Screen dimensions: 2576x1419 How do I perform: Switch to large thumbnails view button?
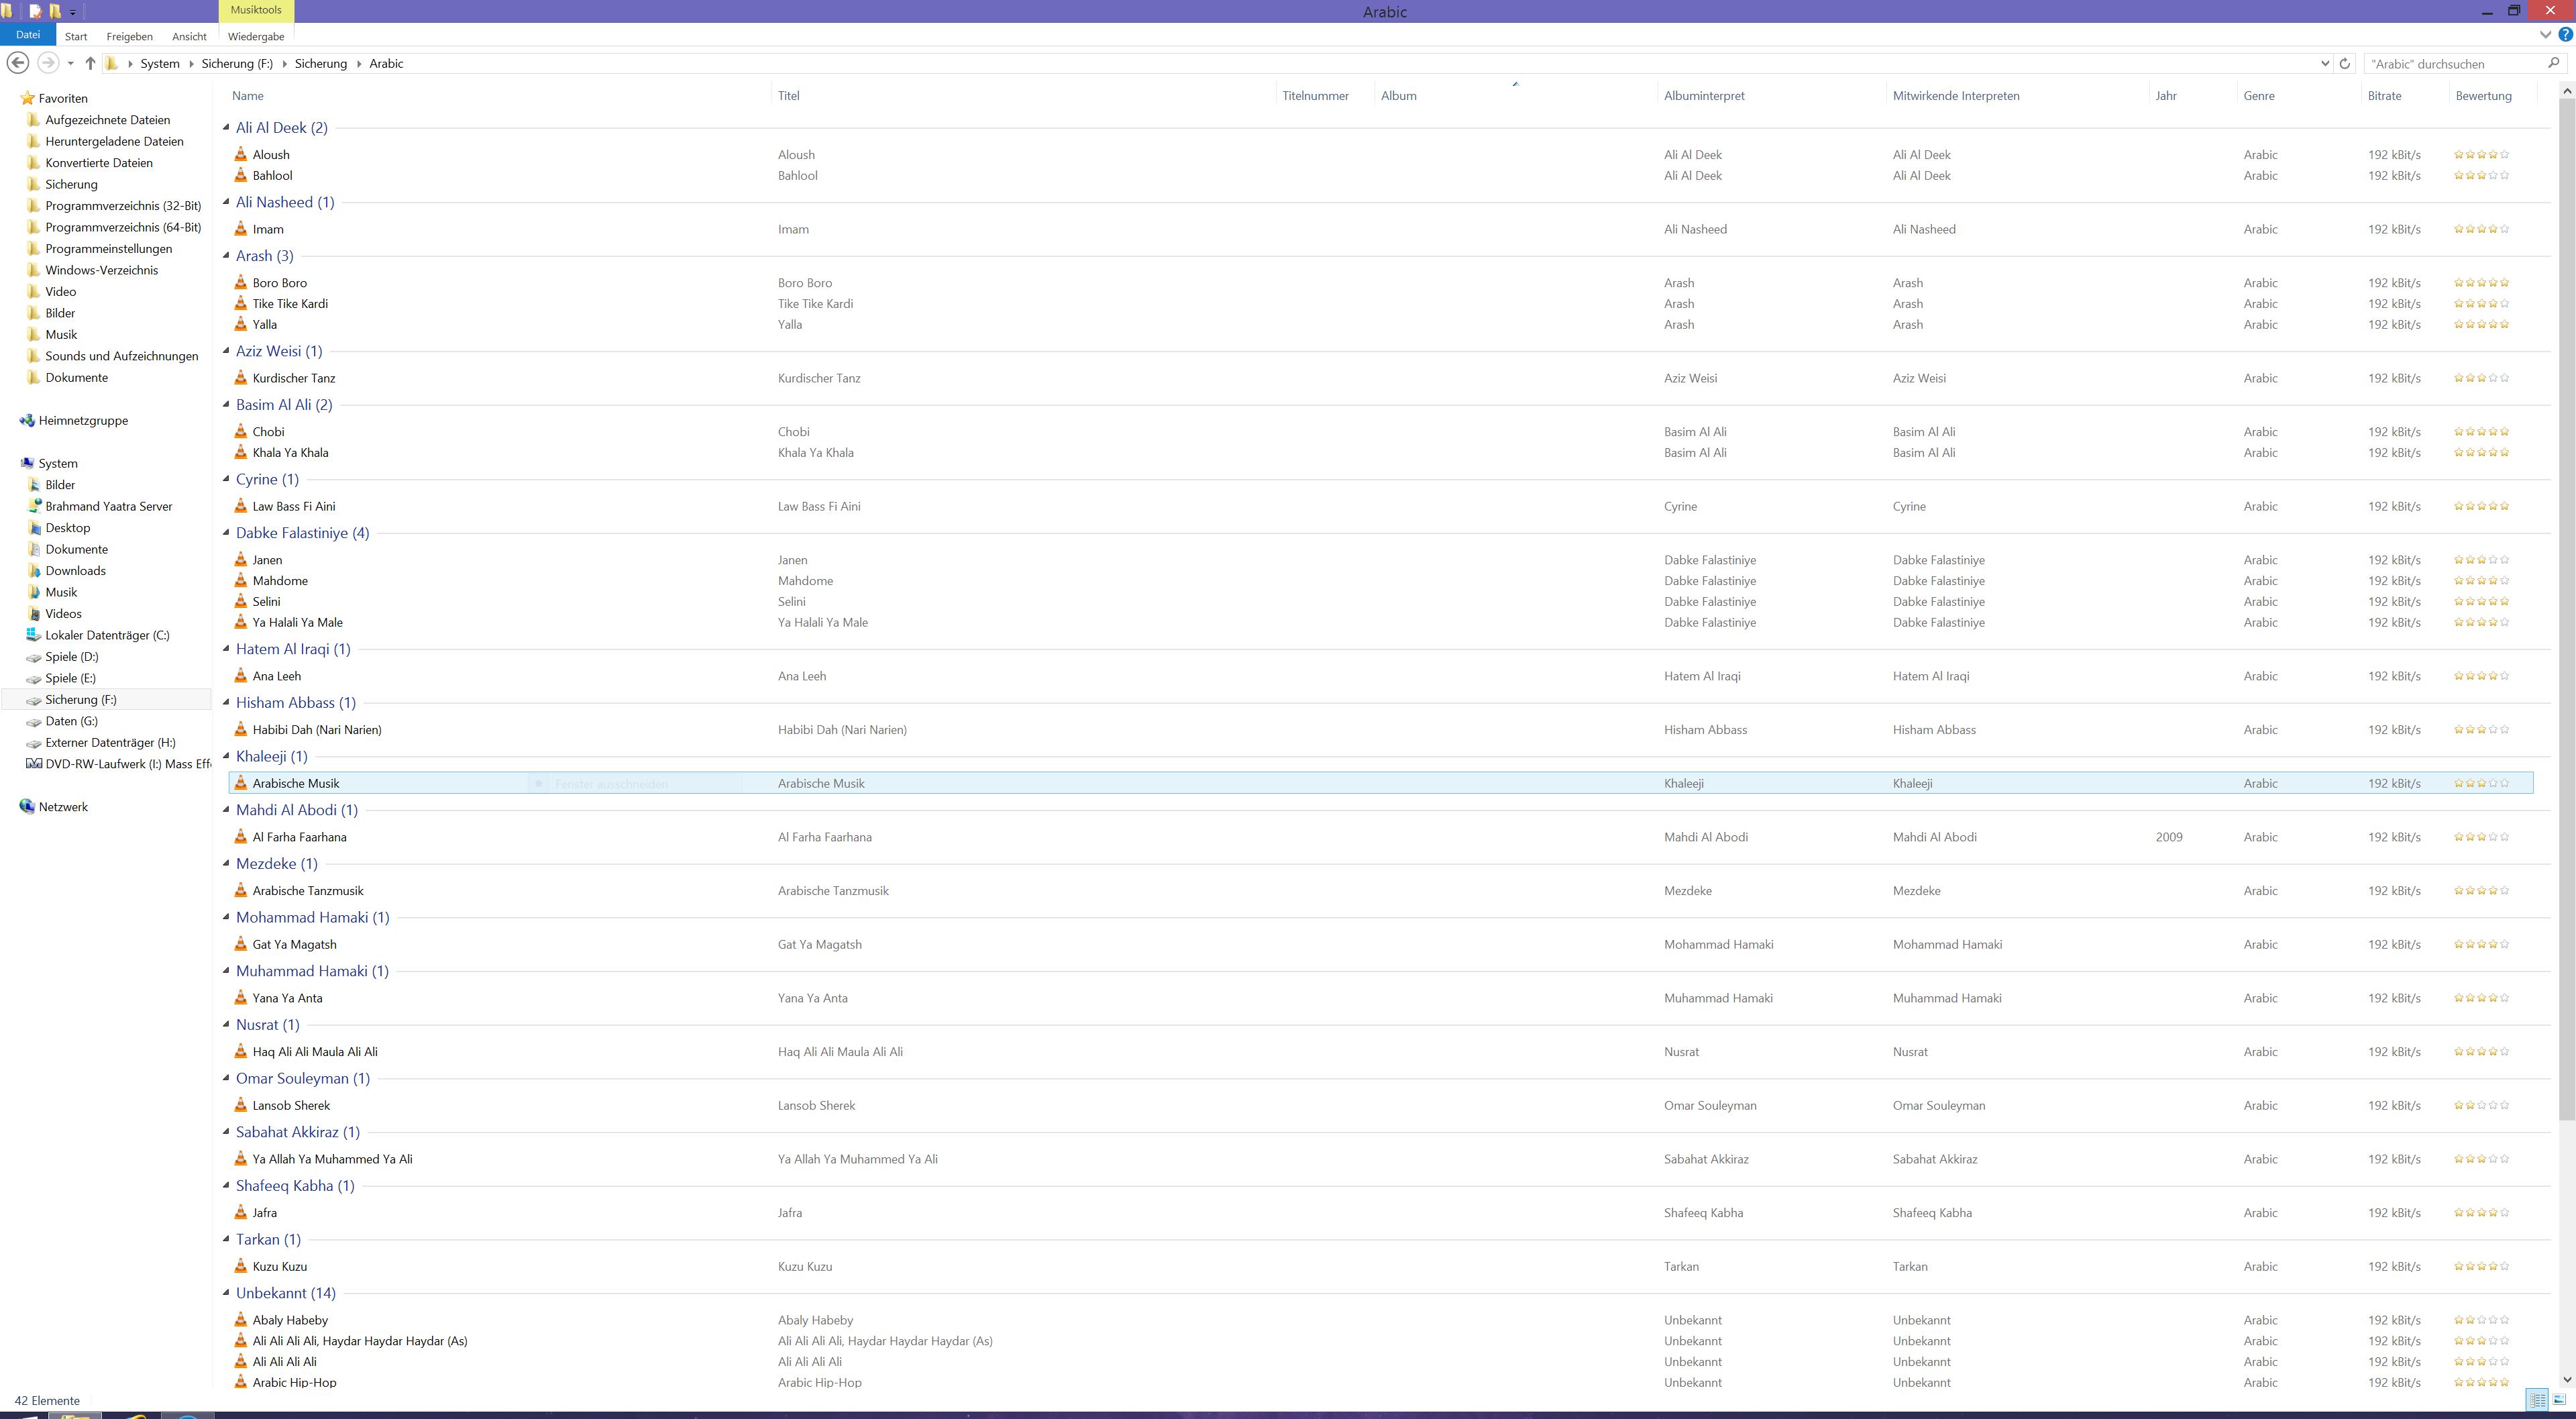point(2560,1399)
